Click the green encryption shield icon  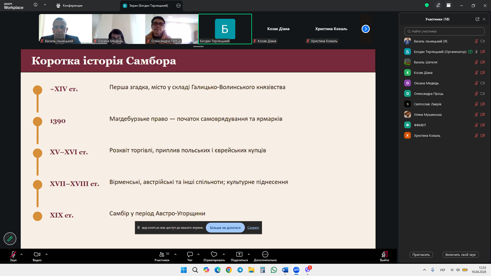426,5
